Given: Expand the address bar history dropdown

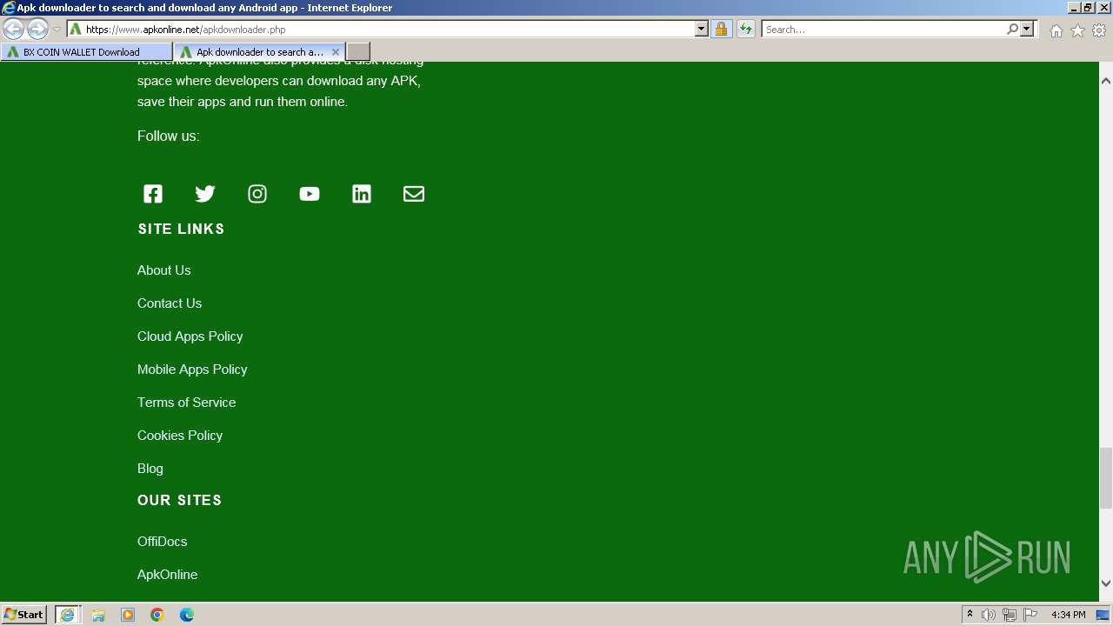Looking at the screenshot, I should point(702,29).
